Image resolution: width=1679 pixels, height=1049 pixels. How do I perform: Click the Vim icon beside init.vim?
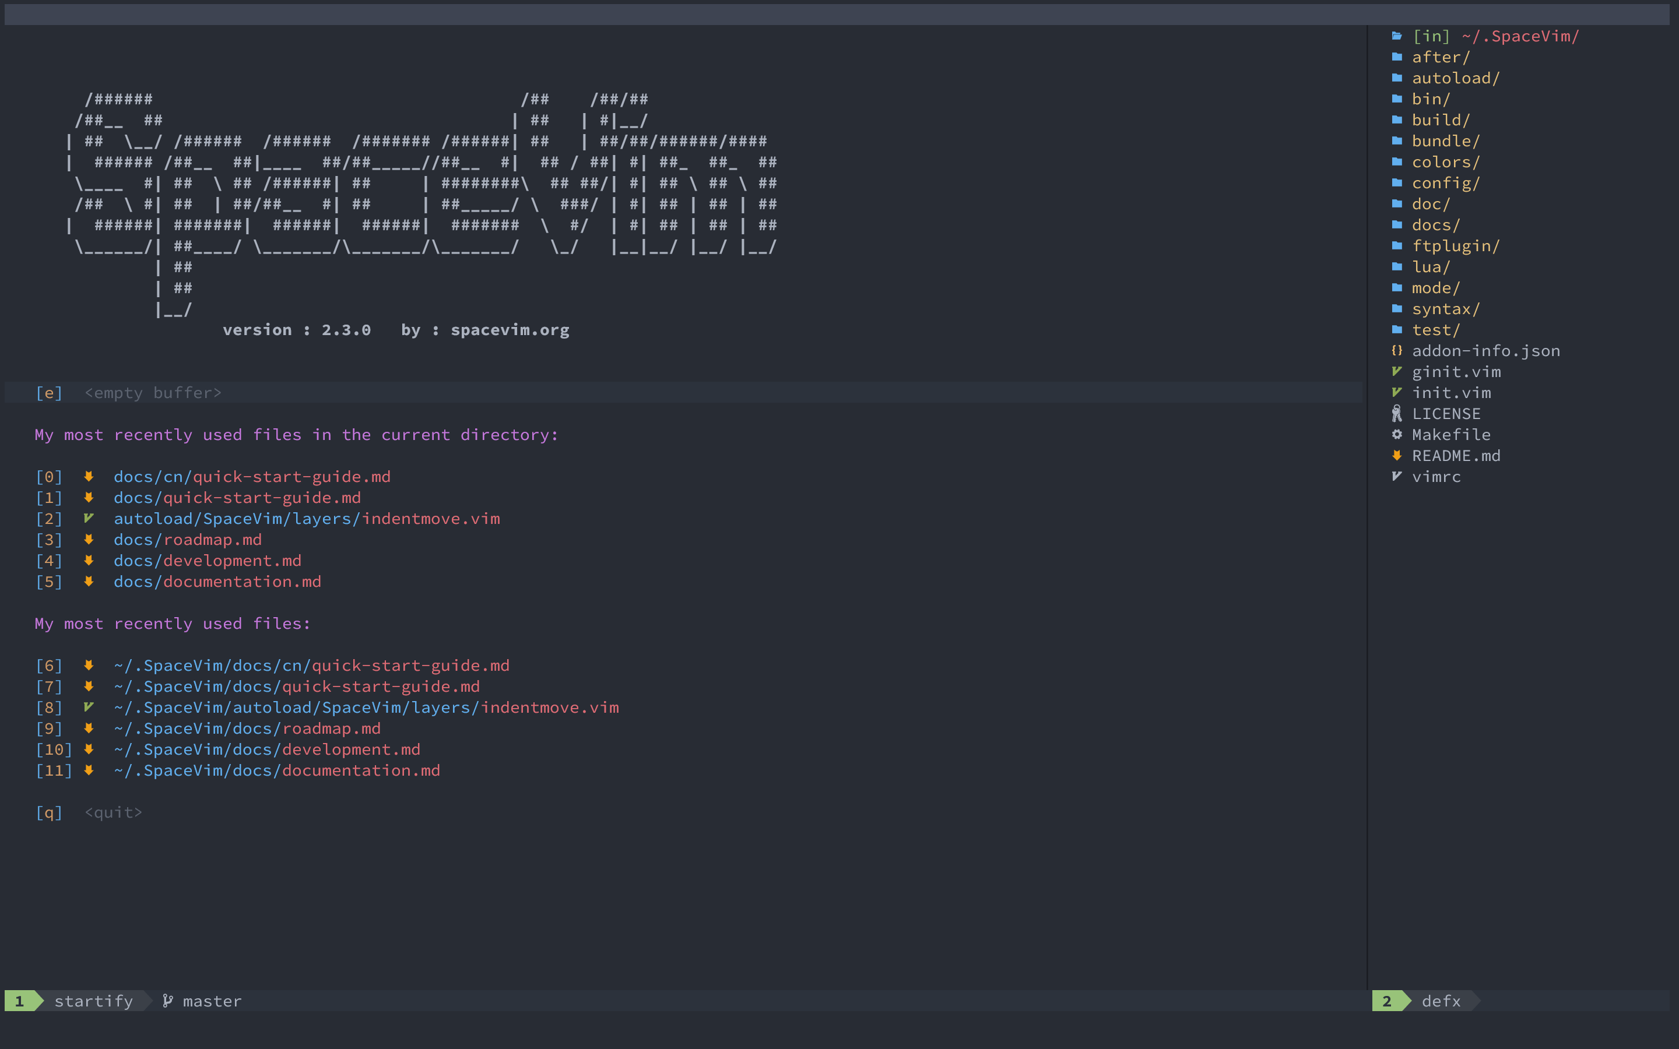1397,393
